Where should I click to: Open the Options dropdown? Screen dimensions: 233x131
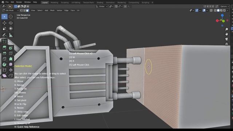224,7
